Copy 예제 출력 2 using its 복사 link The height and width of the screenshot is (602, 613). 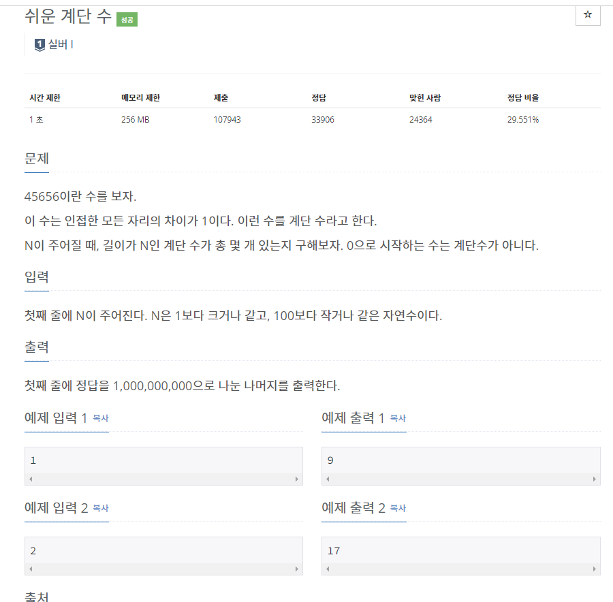(399, 508)
